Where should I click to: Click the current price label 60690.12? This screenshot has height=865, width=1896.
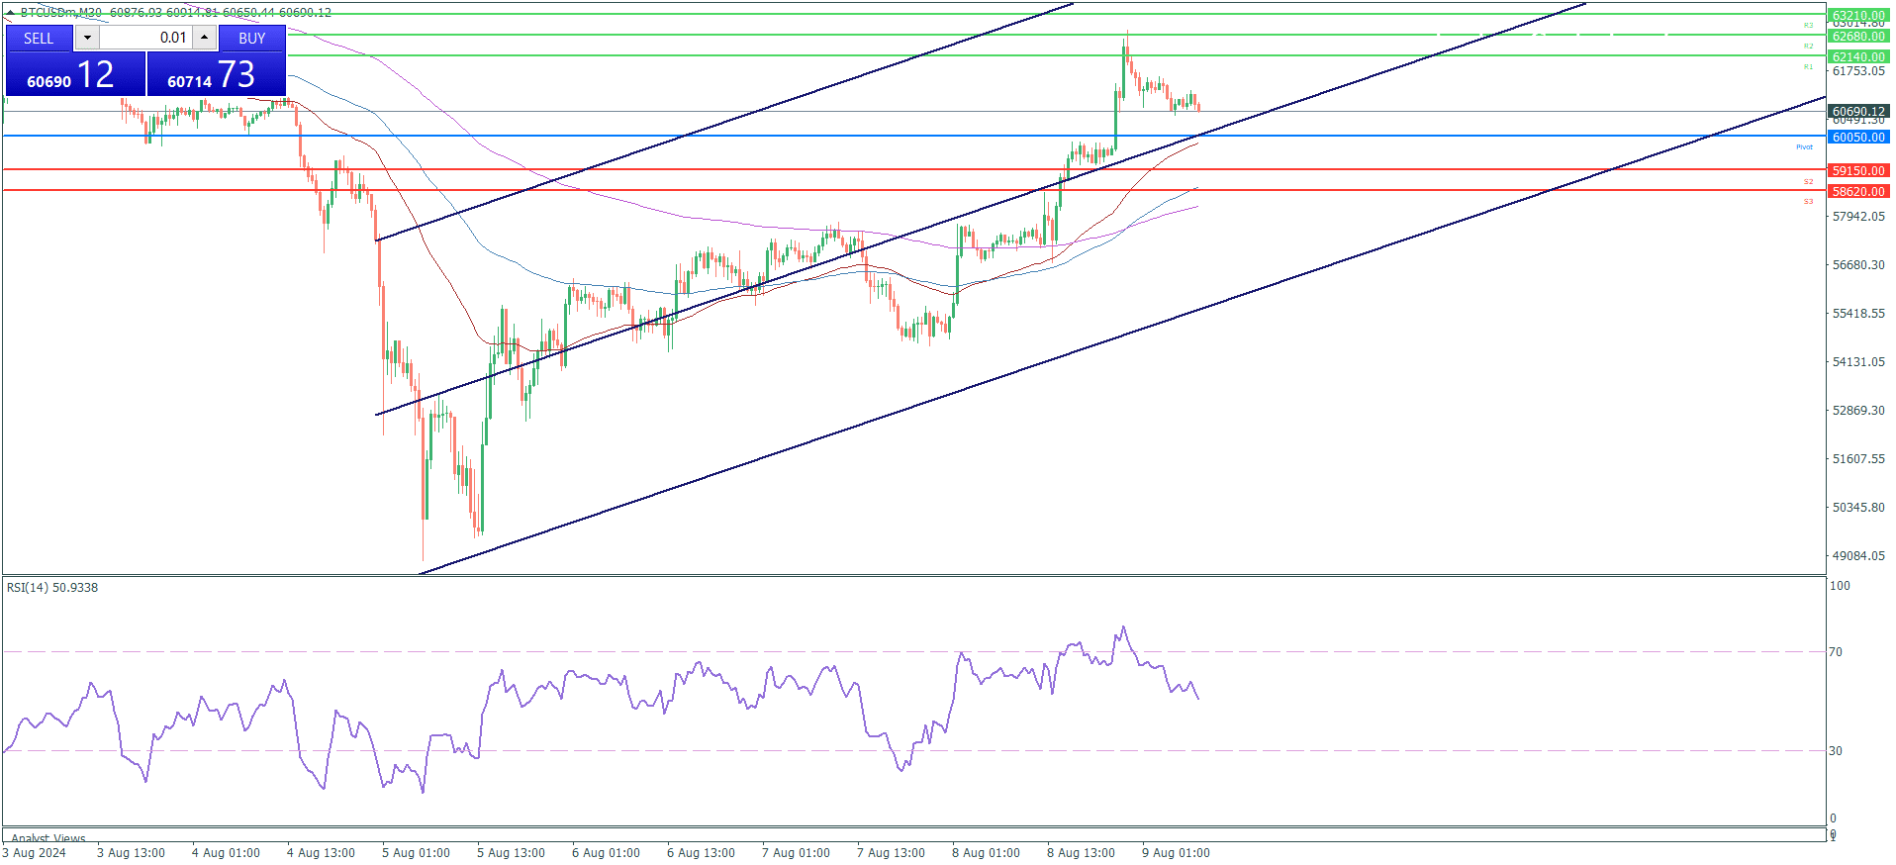point(1858,112)
